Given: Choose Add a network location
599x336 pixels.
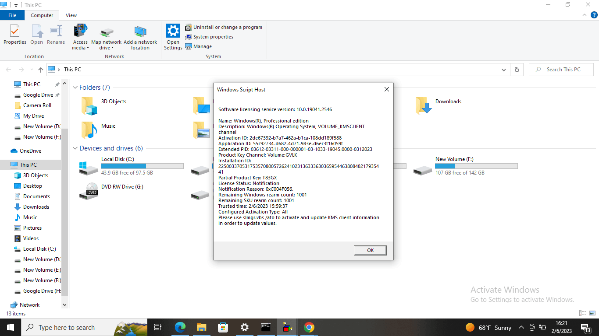Looking at the screenshot, I should pos(140,37).
